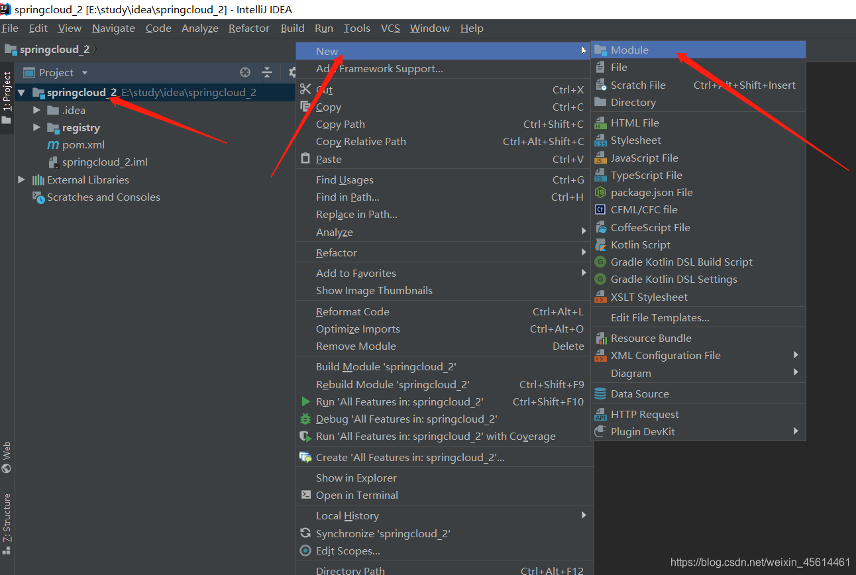Click the Plugin DevKit icon
856x575 pixels.
[x=600, y=431]
